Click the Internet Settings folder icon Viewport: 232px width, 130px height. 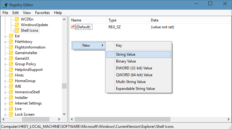pos(11,103)
